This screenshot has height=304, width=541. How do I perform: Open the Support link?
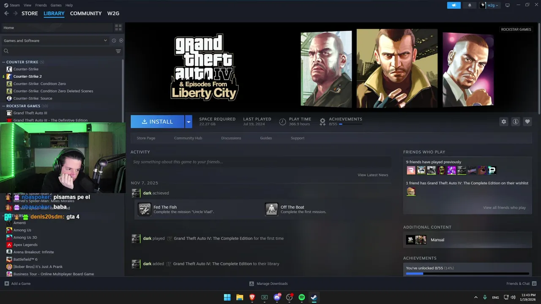(x=298, y=138)
